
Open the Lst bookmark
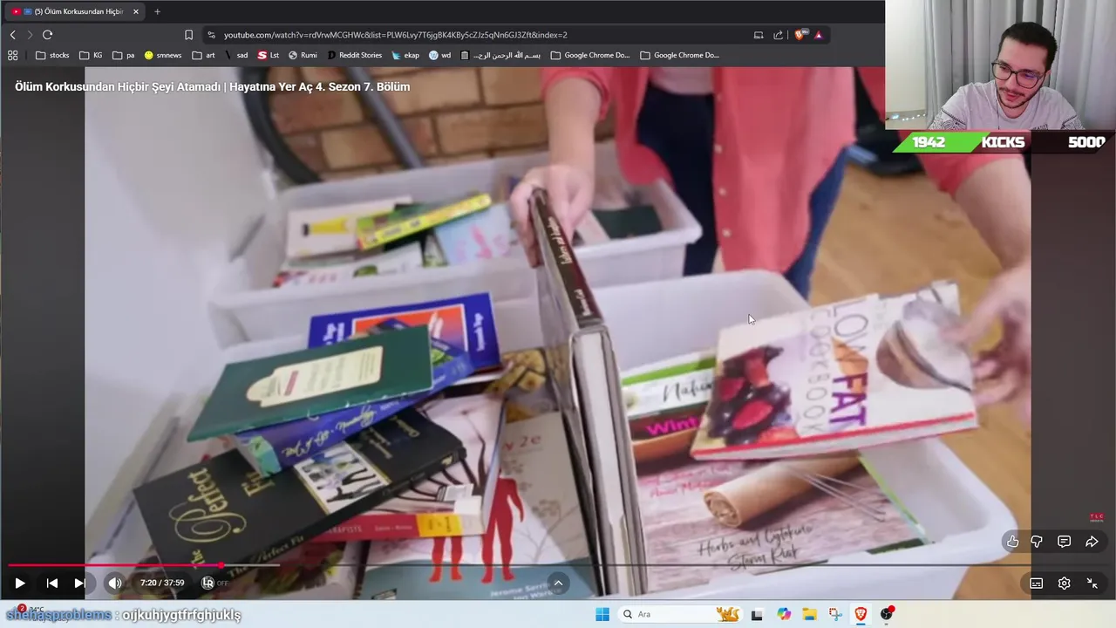pos(269,55)
